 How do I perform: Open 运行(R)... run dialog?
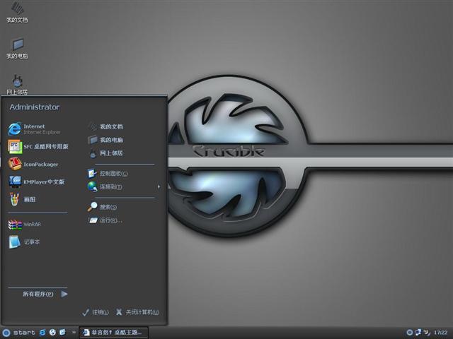pos(105,220)
